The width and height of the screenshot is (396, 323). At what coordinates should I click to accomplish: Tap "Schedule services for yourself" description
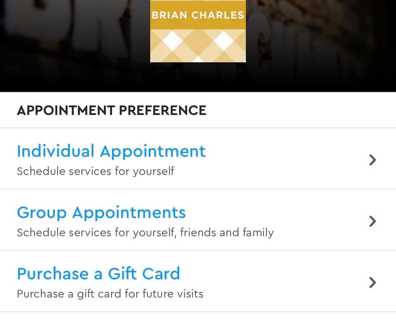[x=95, y=171]
